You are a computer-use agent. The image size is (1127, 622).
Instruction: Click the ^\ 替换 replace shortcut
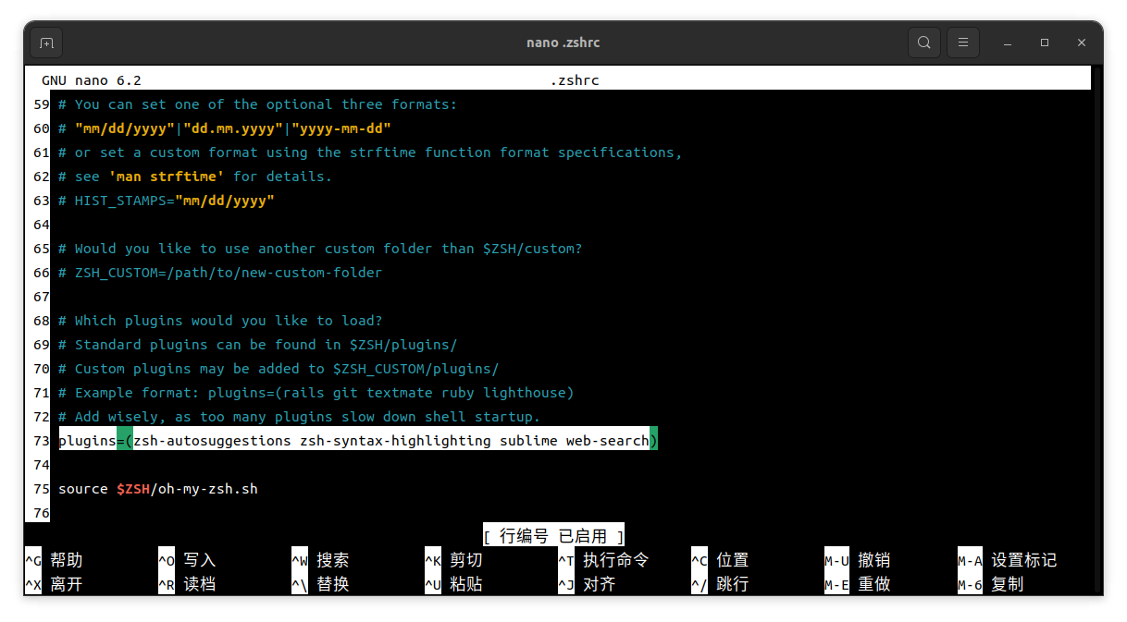[320, 584]
